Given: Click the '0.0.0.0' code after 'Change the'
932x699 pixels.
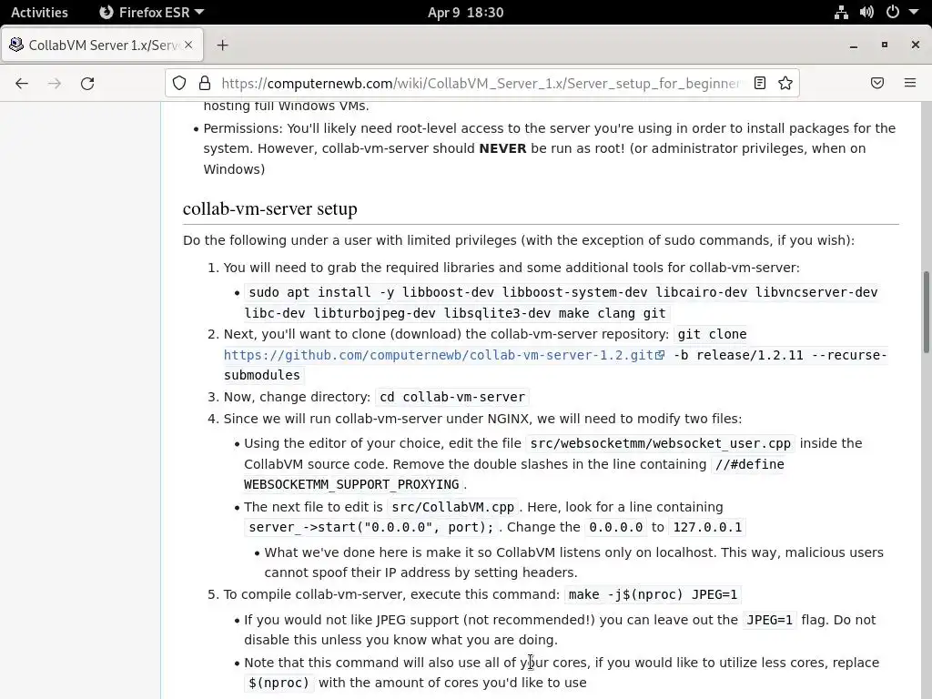Looking at the screenshot, I should [616, 527].
